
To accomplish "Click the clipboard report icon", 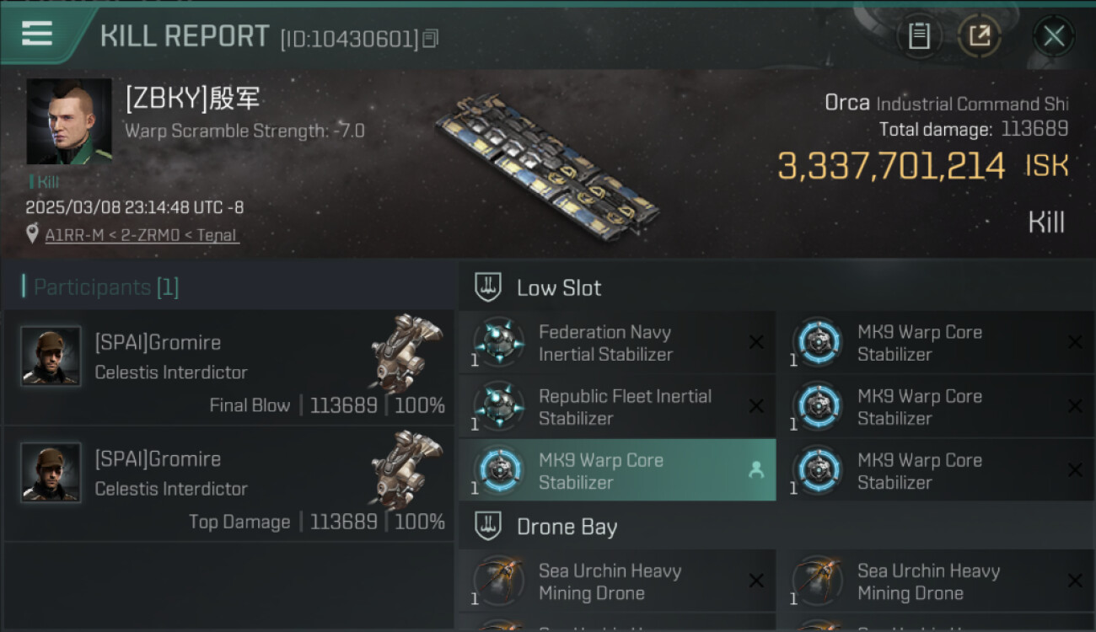I will (919, 36).
